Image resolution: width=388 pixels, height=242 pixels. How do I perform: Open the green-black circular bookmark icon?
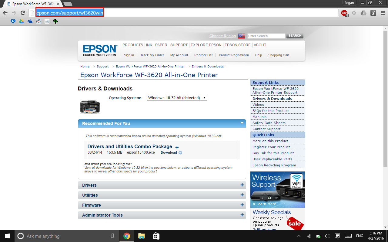tap(55, 21)
